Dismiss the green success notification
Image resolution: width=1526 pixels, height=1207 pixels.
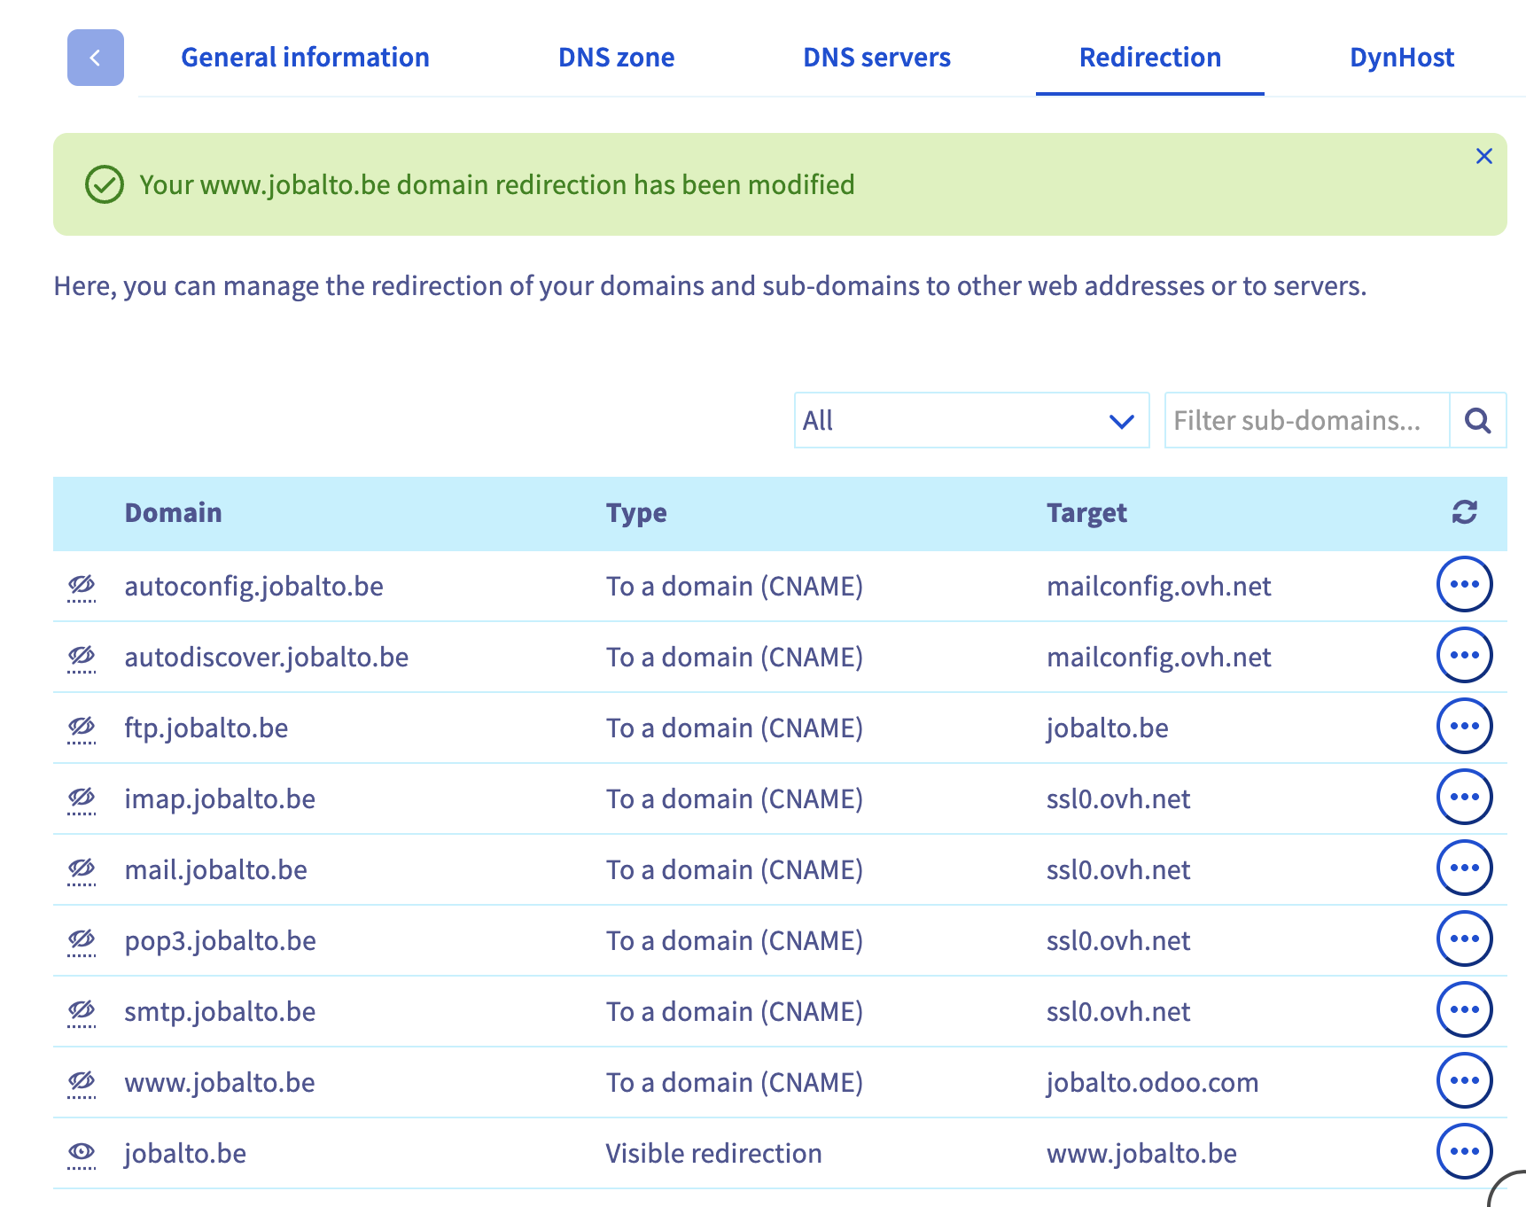1483,157
